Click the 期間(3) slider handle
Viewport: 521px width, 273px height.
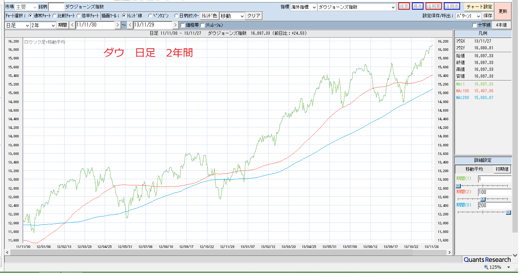point(508,212)
